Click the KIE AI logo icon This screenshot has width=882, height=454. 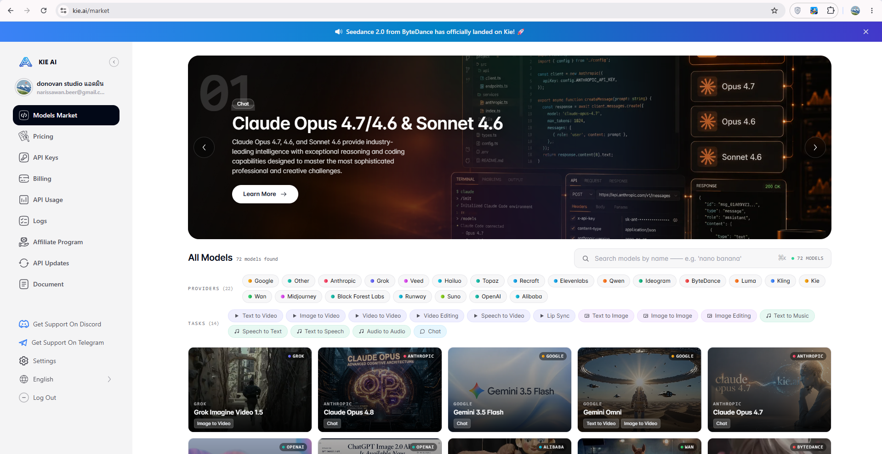[x=26, y=62]
